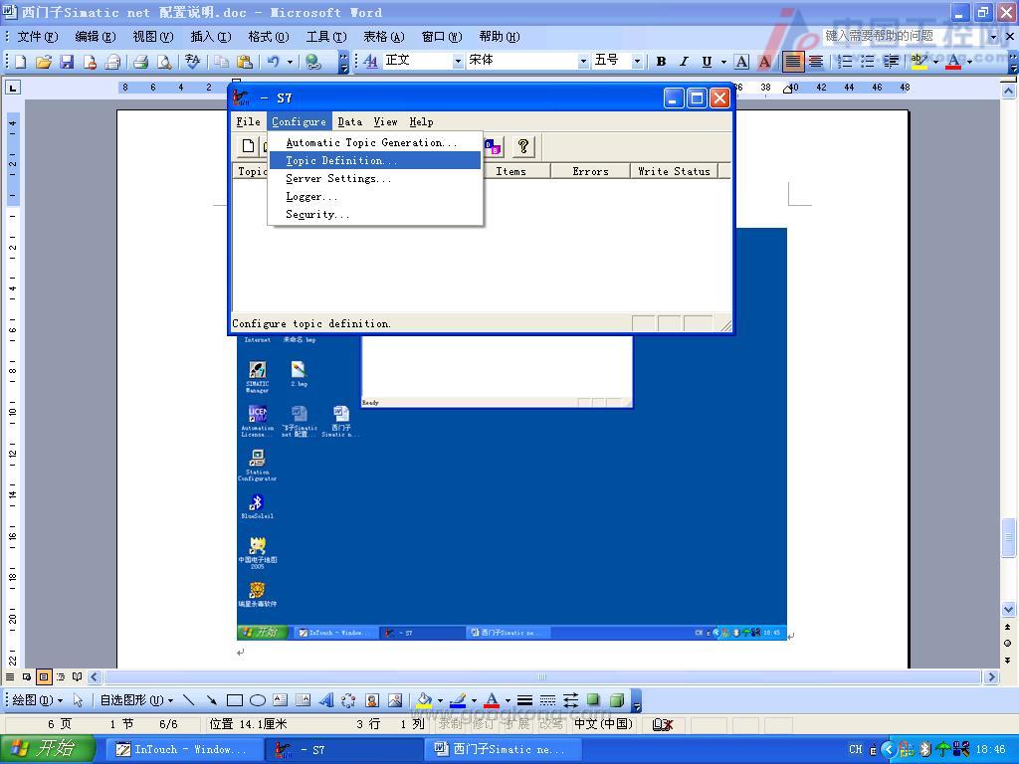Undo the last action in Word
This screenshot has width=1019, height=764.
[x=273, y=62]
